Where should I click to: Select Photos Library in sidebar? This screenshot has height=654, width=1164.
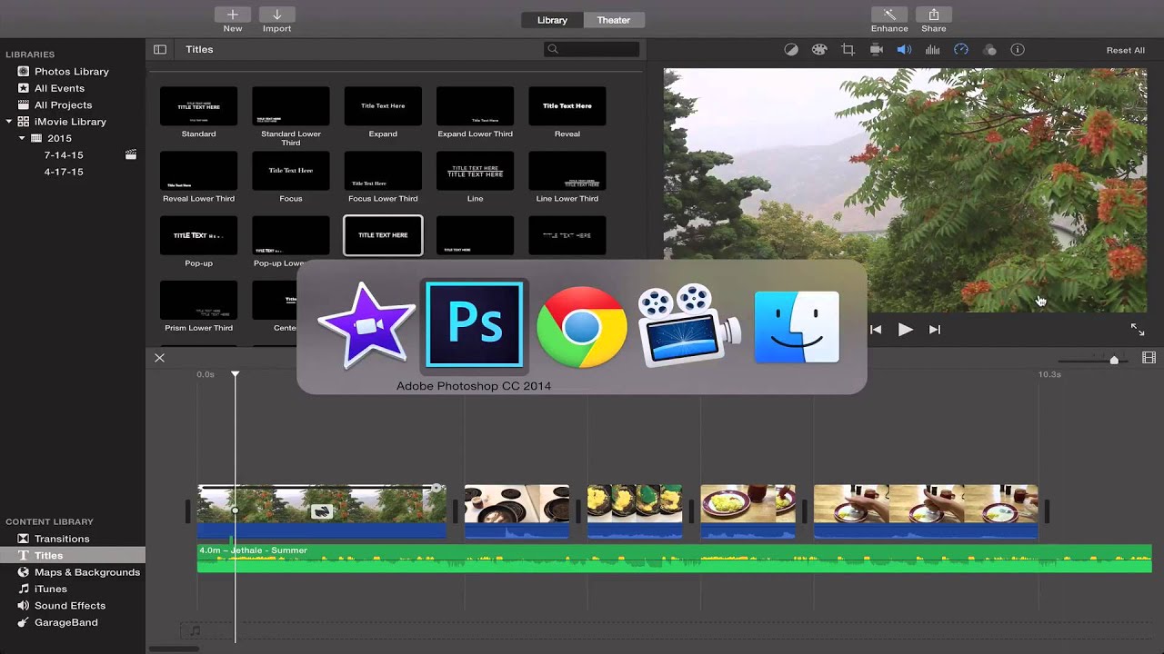coord(72,71)
